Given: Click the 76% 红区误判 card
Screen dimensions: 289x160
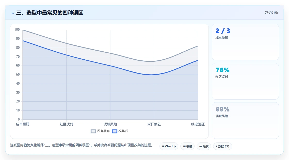Looking at the screenshot, I should coord(245,81).
